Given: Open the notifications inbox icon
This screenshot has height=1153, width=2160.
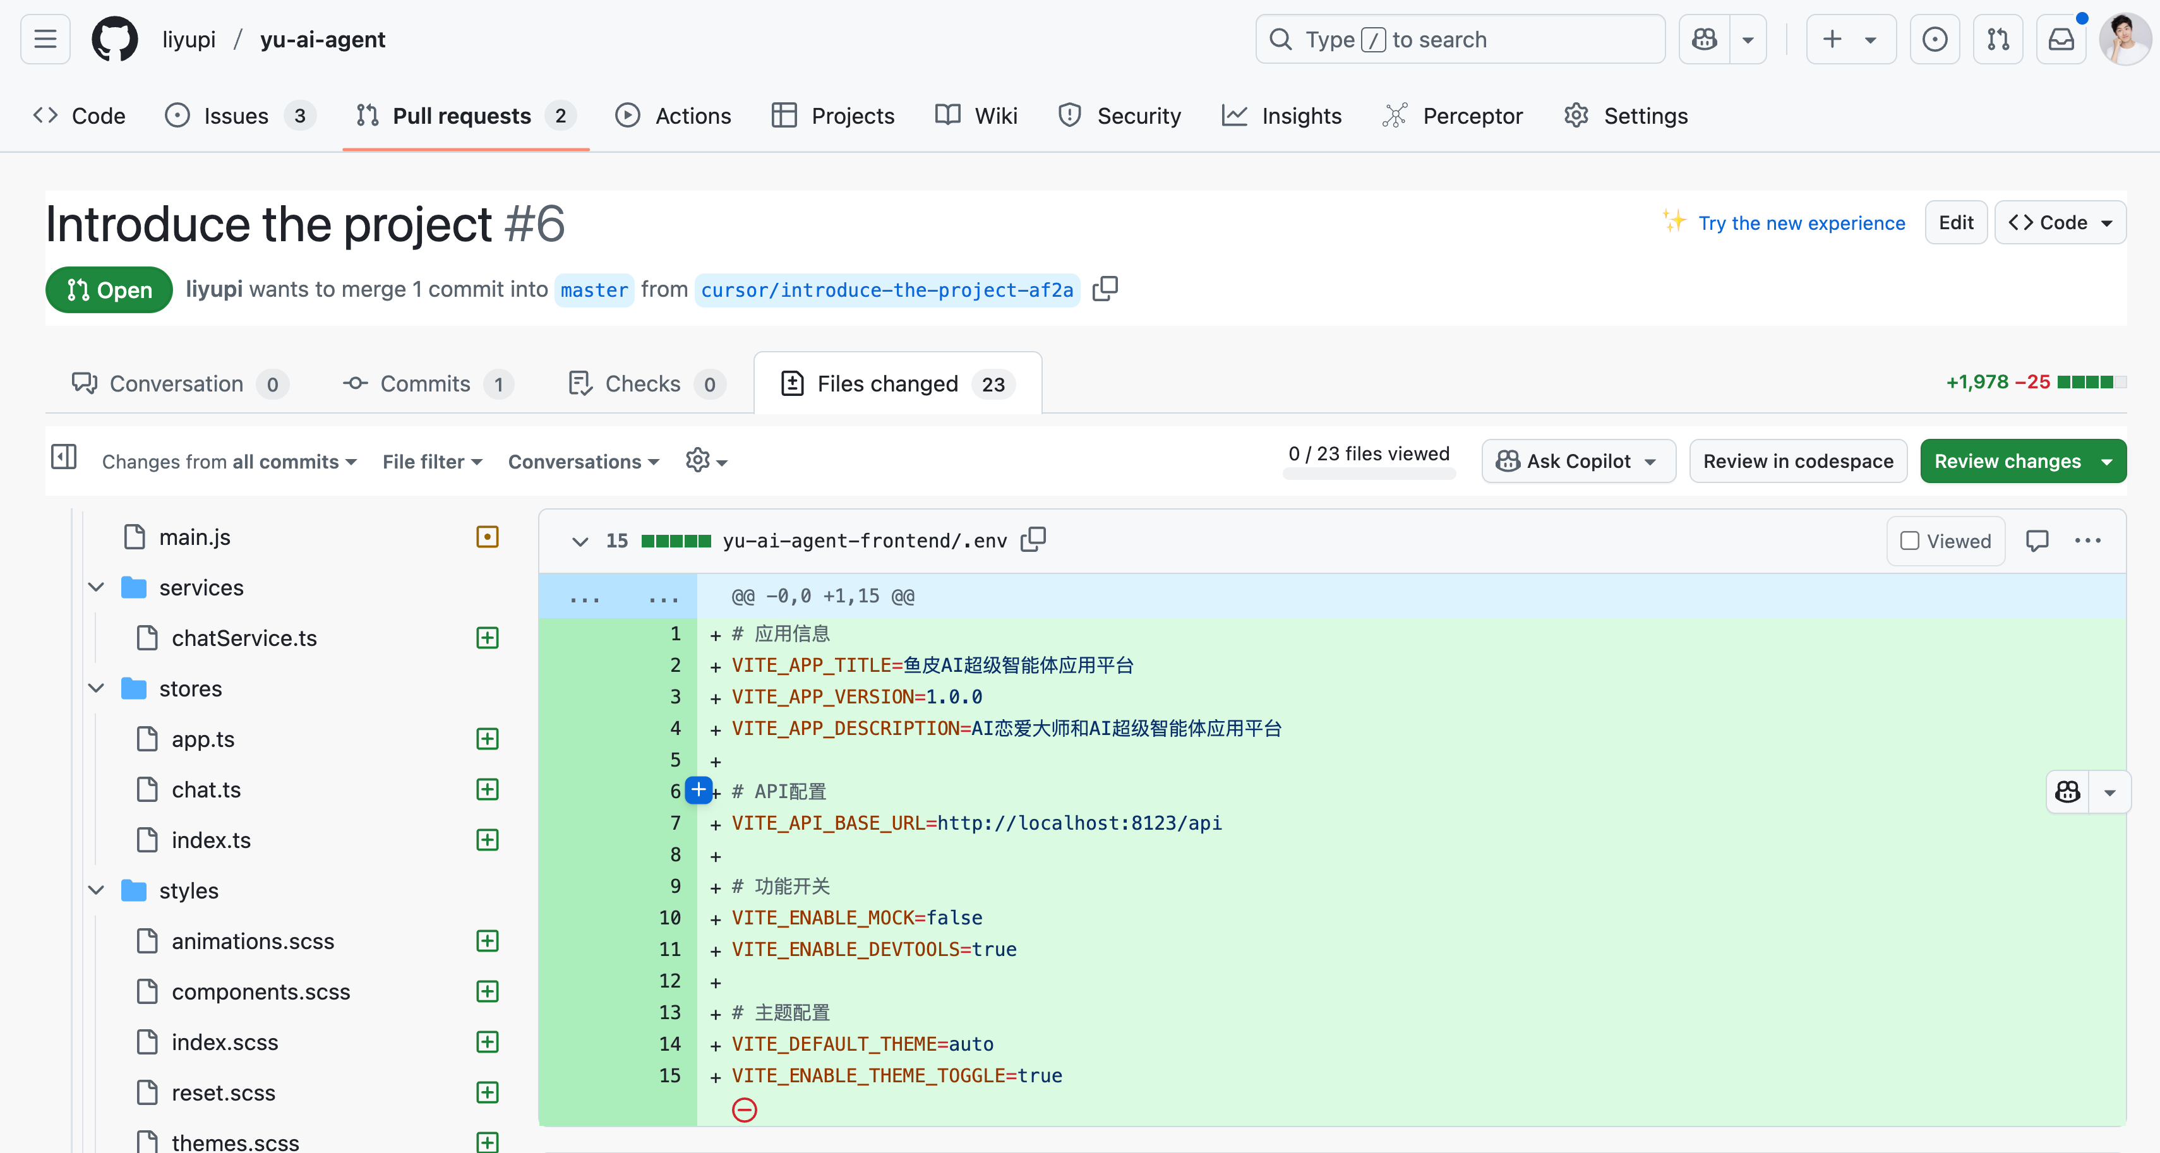Looking at the screenshot, I should click(x=2061, y=39).
